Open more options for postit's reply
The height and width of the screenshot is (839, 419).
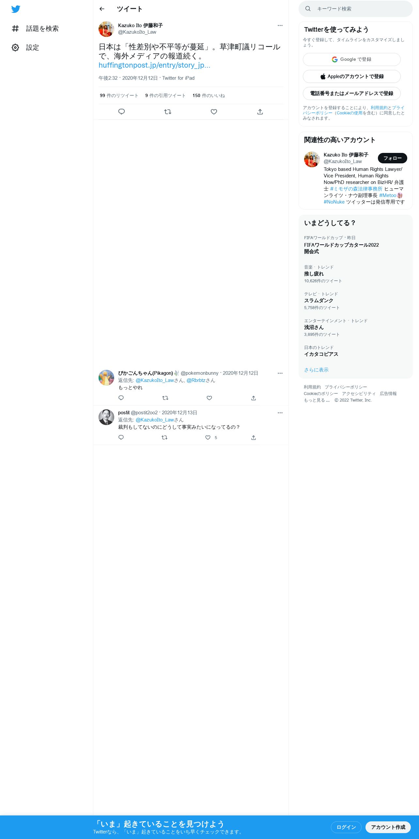point(280,413)
